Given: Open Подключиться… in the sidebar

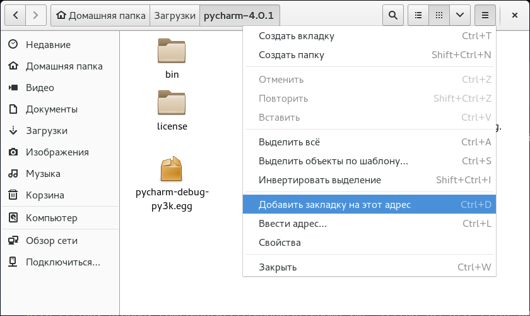Looking at the screenshot, I should pyautogui.click(x=62, y=262).
